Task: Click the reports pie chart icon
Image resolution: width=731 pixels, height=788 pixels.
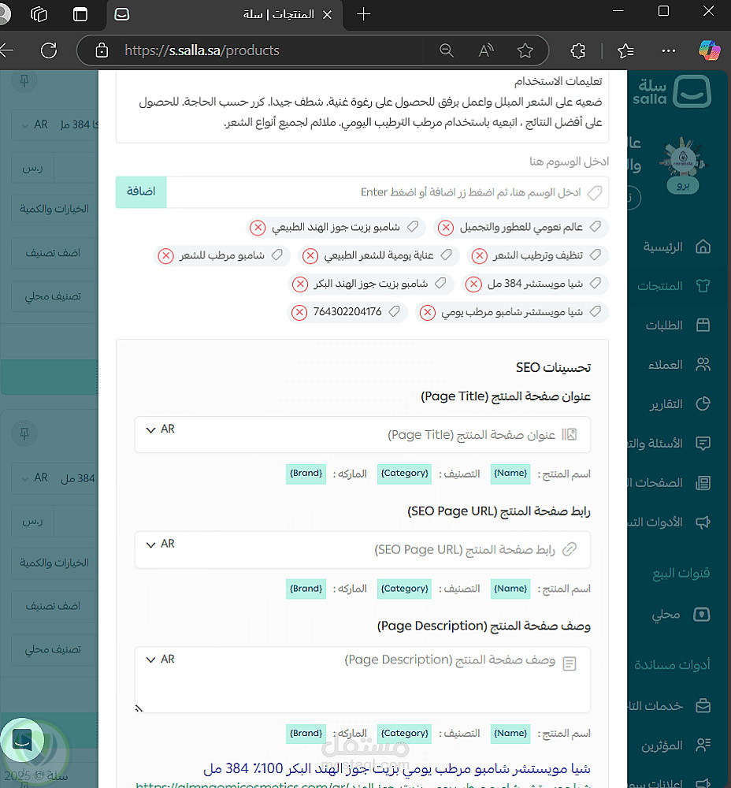Action: click(703, 403)
